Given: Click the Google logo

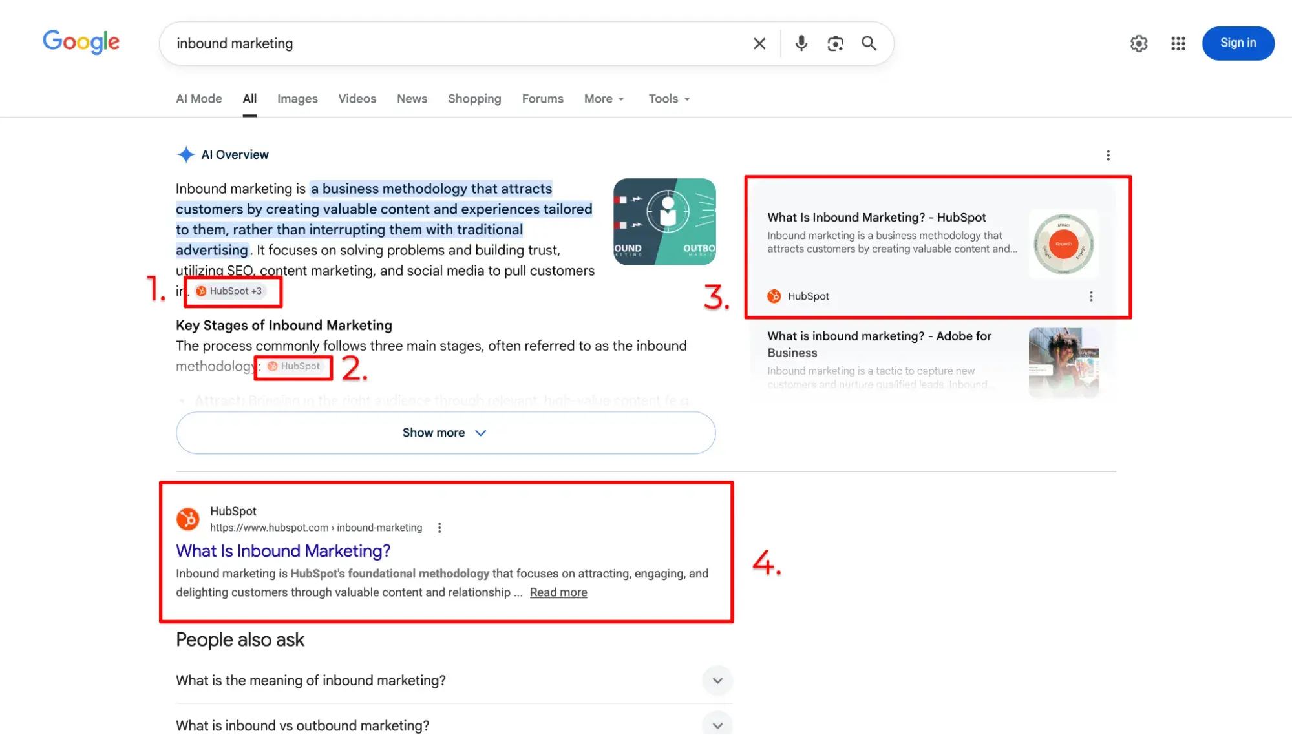Looking at the screenshot, I should click(81, 43).
